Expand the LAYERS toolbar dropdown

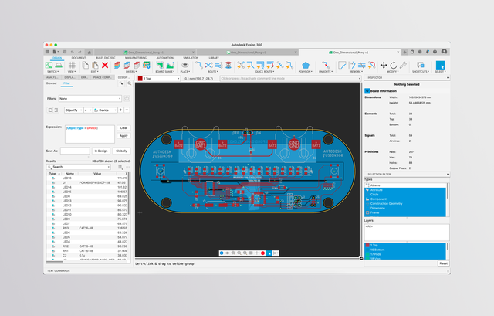pos(131,72)
